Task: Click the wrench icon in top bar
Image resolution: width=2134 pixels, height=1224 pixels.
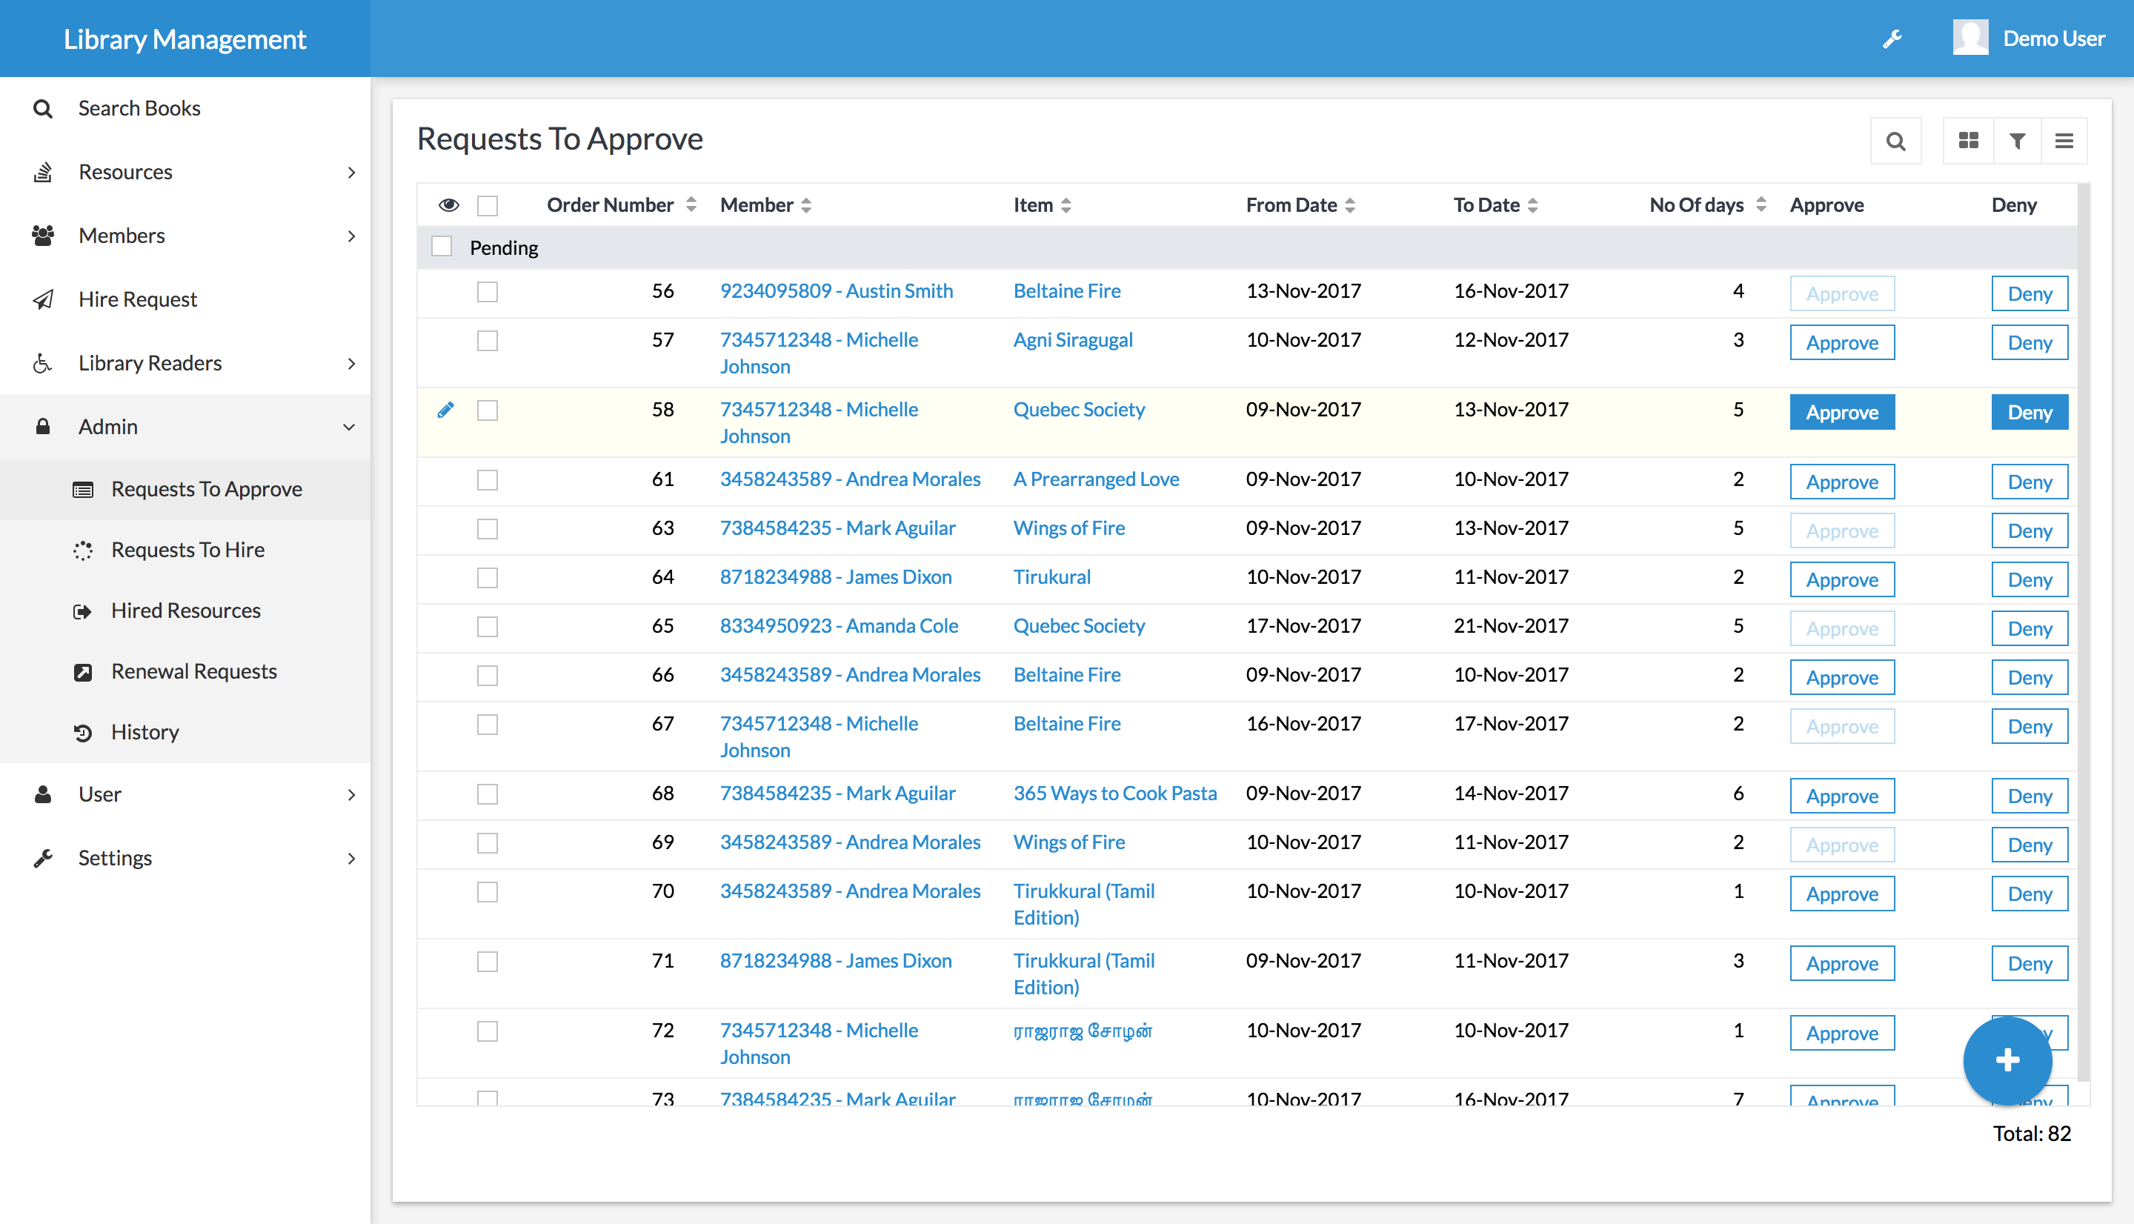Action: 1892,39
